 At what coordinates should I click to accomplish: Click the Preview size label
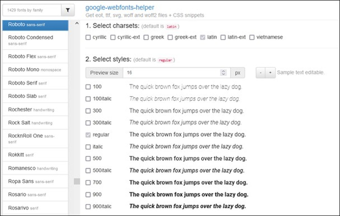click(104, 73)
